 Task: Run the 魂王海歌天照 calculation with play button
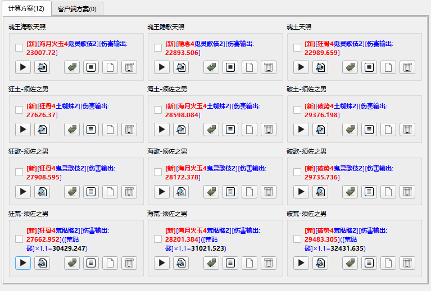[23, 67]
